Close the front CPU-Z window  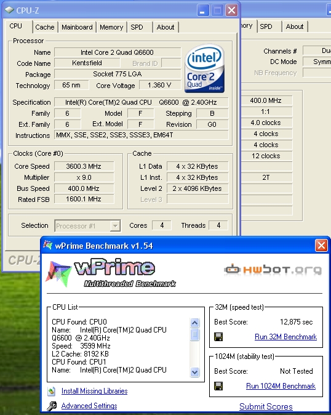(x=231, y=10)
